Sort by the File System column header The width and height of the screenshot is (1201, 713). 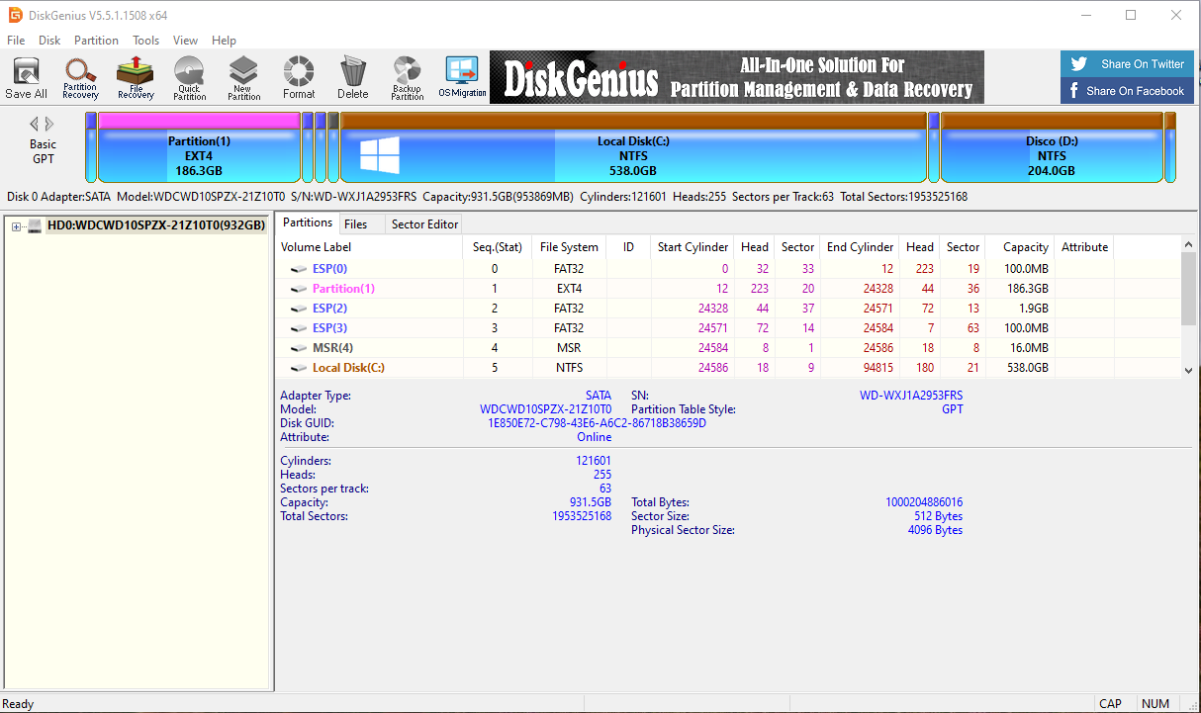click(569, 247)
